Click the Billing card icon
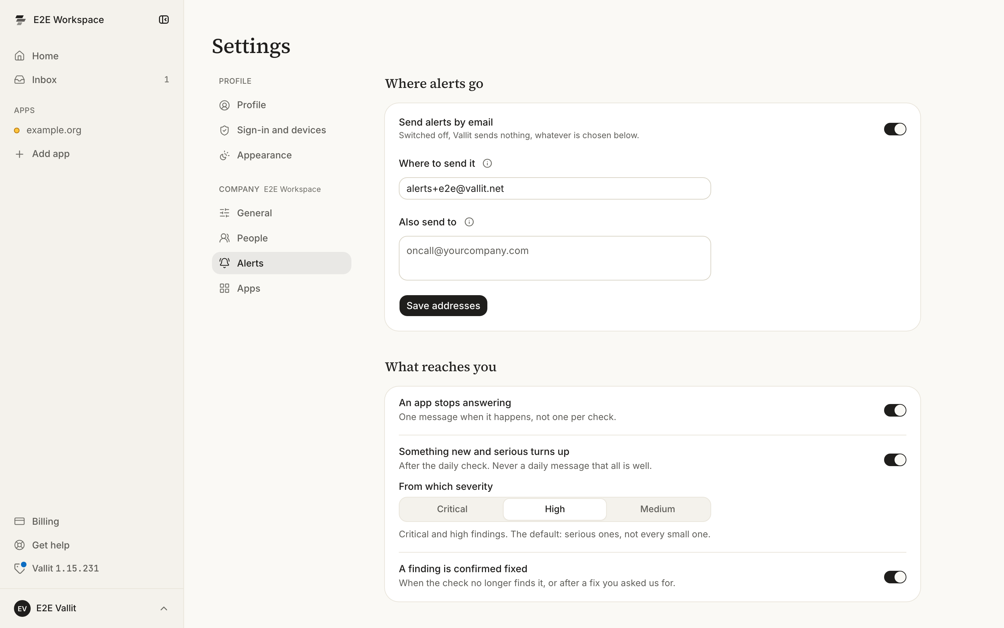 tap(20, 521)
